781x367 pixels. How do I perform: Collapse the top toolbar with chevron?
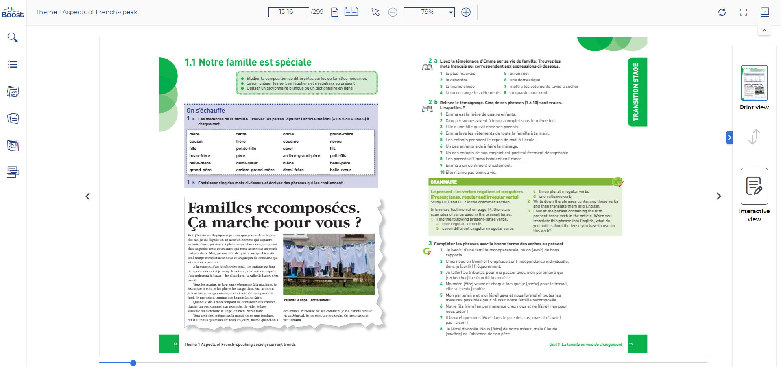click(764, 30)
